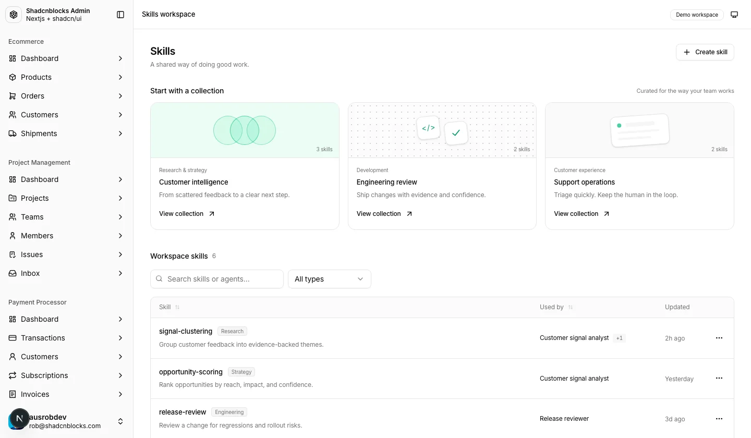Click the round N badge at bottom left

click(x=19, y=418)
